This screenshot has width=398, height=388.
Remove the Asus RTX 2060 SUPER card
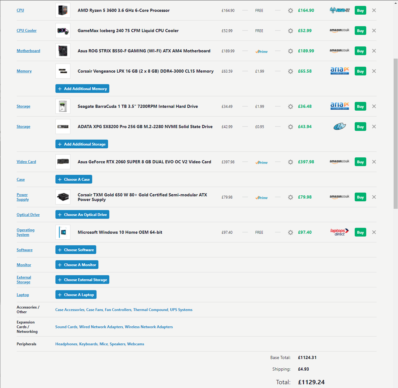(x=374, y=162)
